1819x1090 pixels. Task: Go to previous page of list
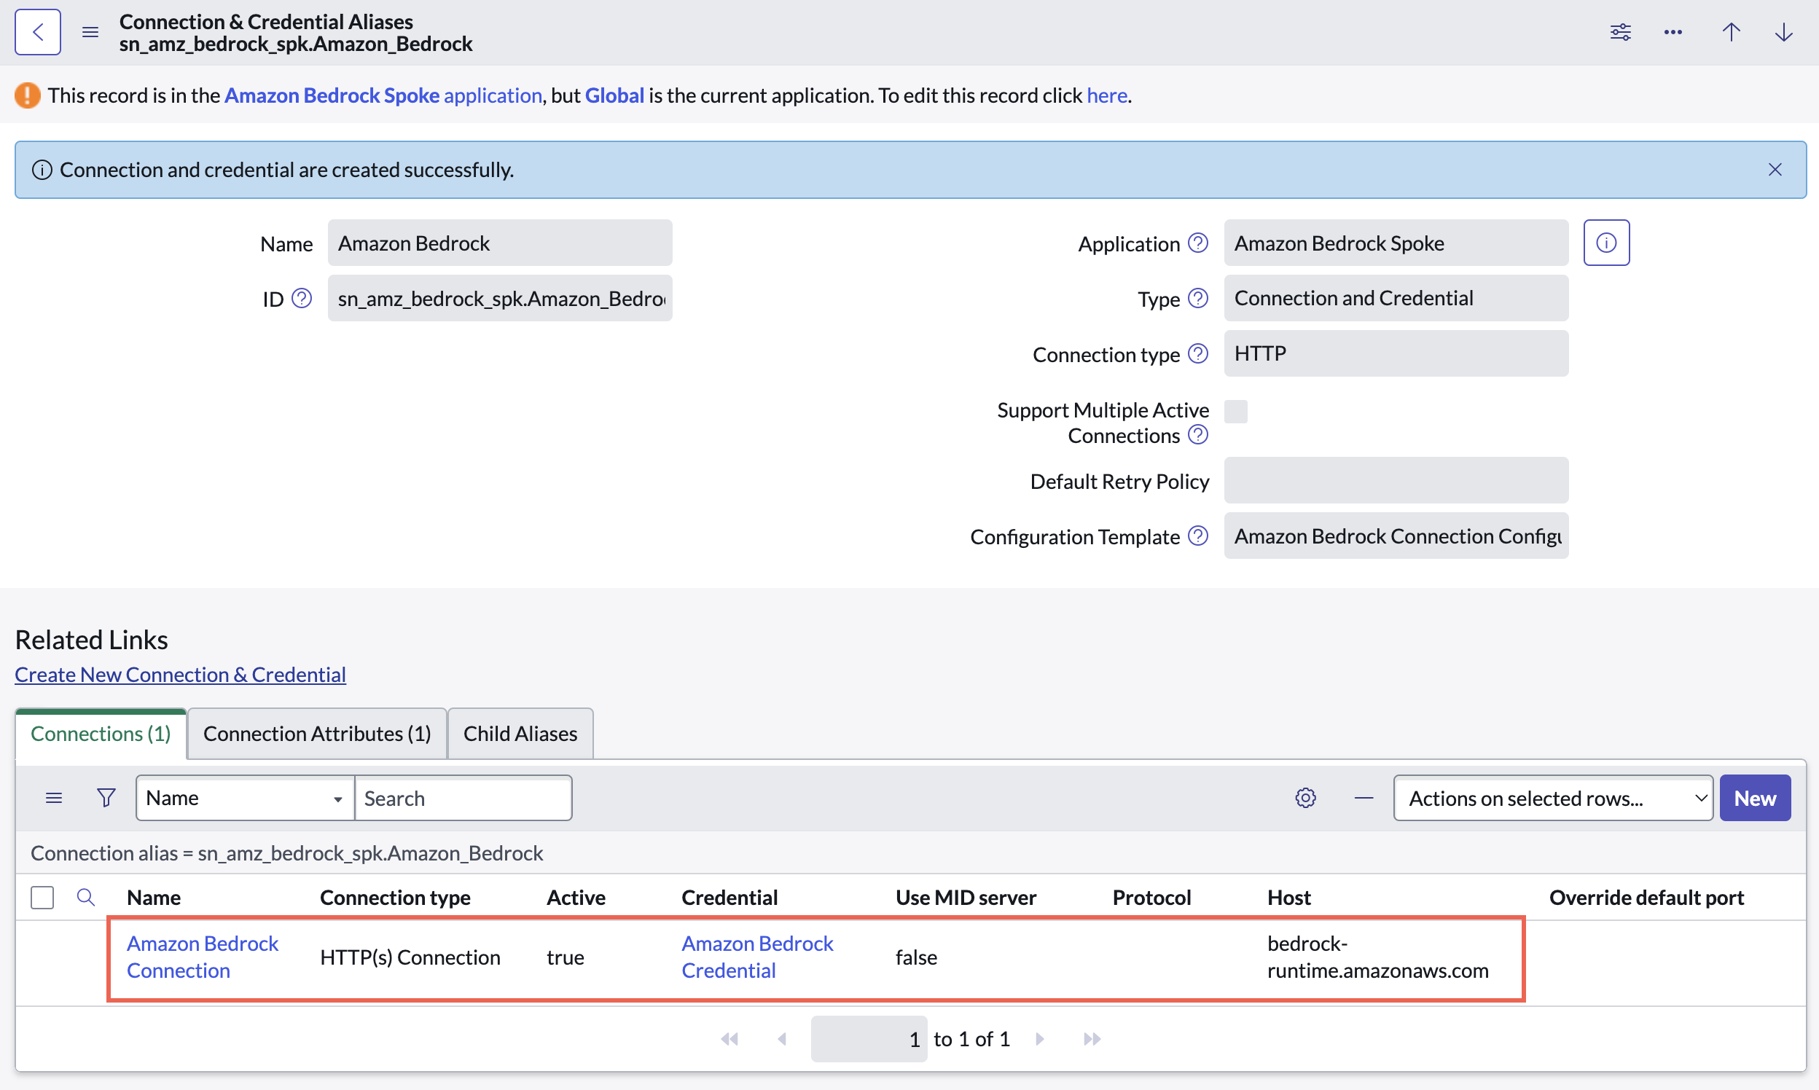[782, 1038]
